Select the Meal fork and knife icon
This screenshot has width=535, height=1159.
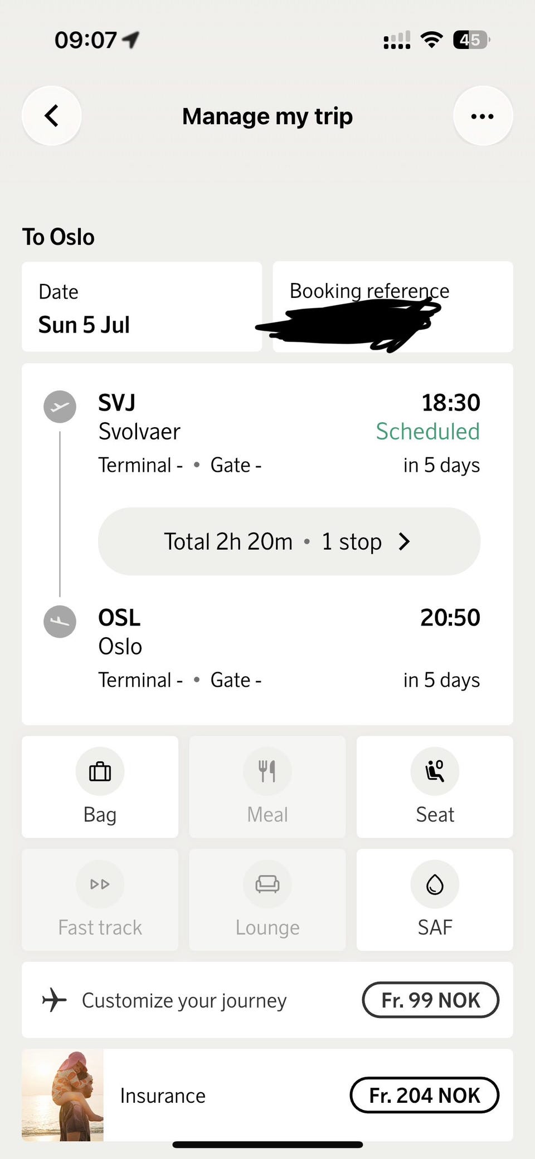point(267,771)
